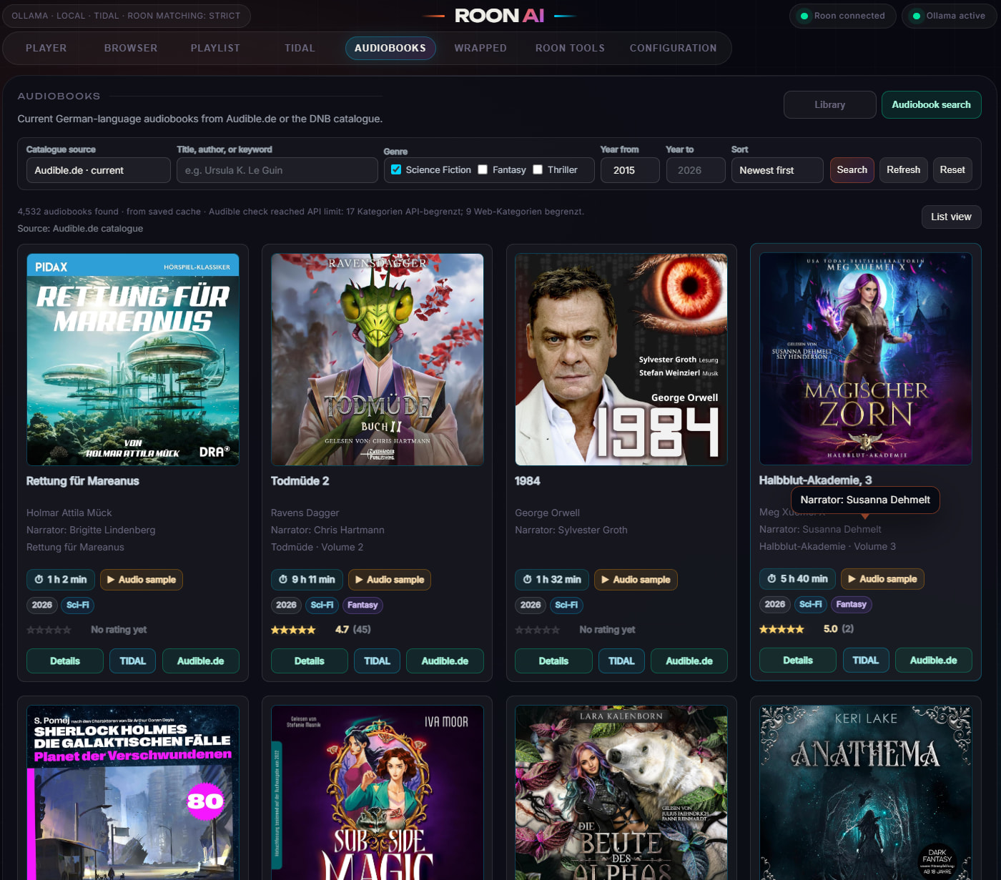
Task: Click the author name George Orwell
Action: click(x=548, y=513)
